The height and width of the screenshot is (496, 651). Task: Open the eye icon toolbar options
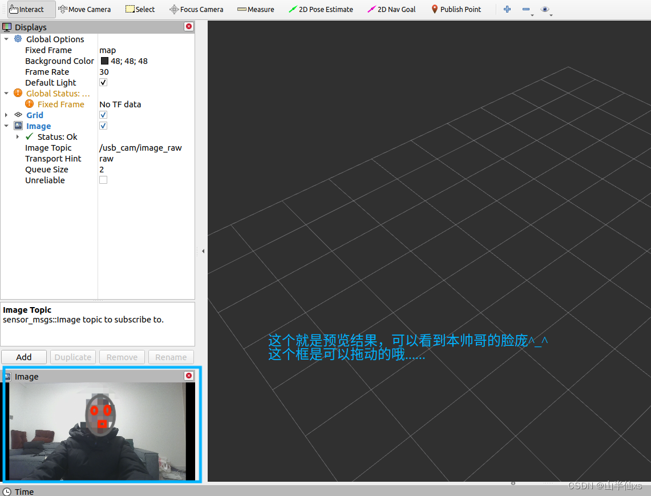(x=545, y=9)
